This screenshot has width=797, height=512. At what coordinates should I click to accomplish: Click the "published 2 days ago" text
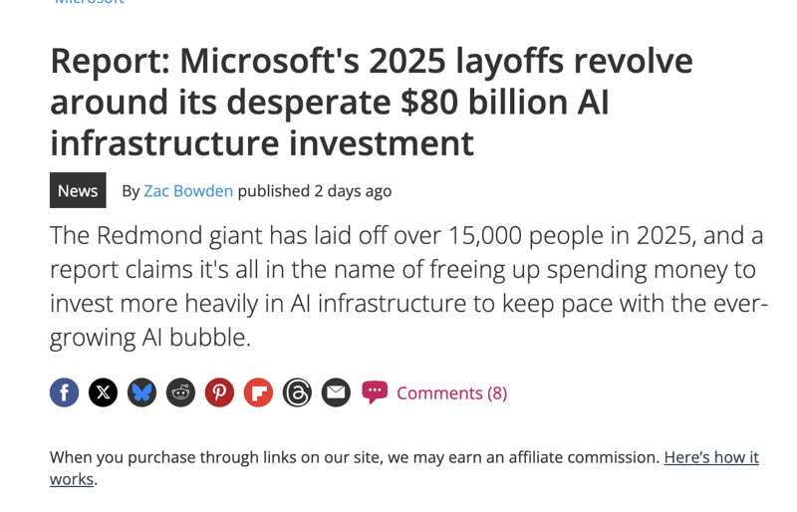315,190
